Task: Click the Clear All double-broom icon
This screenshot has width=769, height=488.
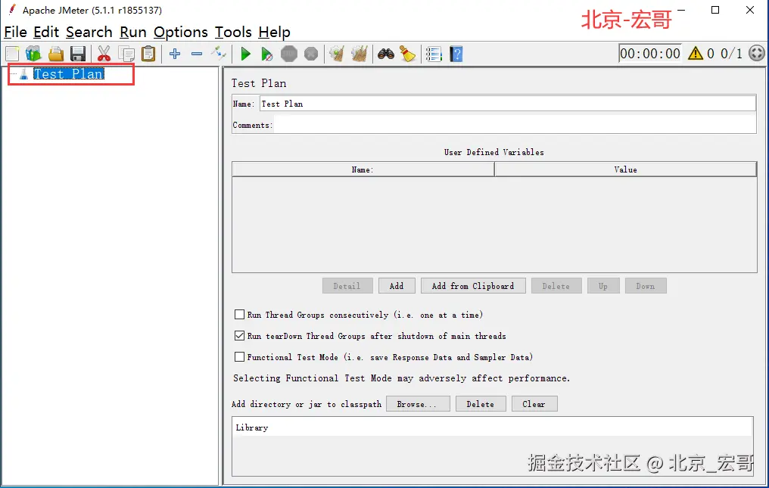Action: point(359,54)
